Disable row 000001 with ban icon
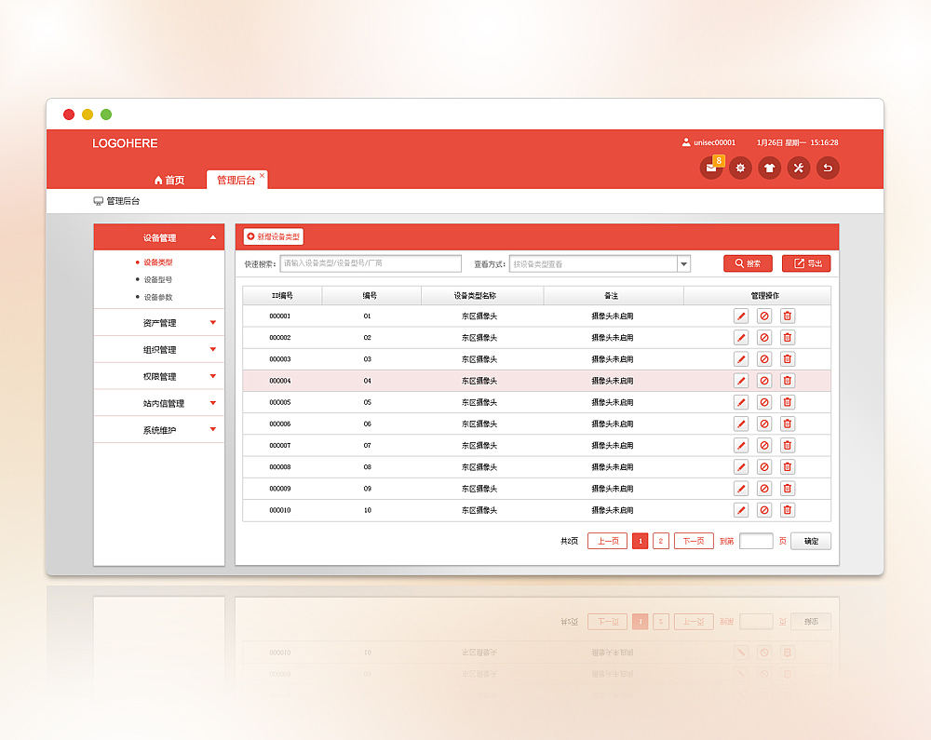The height and width of the screenshot is (740, 931). pyautogui.click(x=764, y=316)
